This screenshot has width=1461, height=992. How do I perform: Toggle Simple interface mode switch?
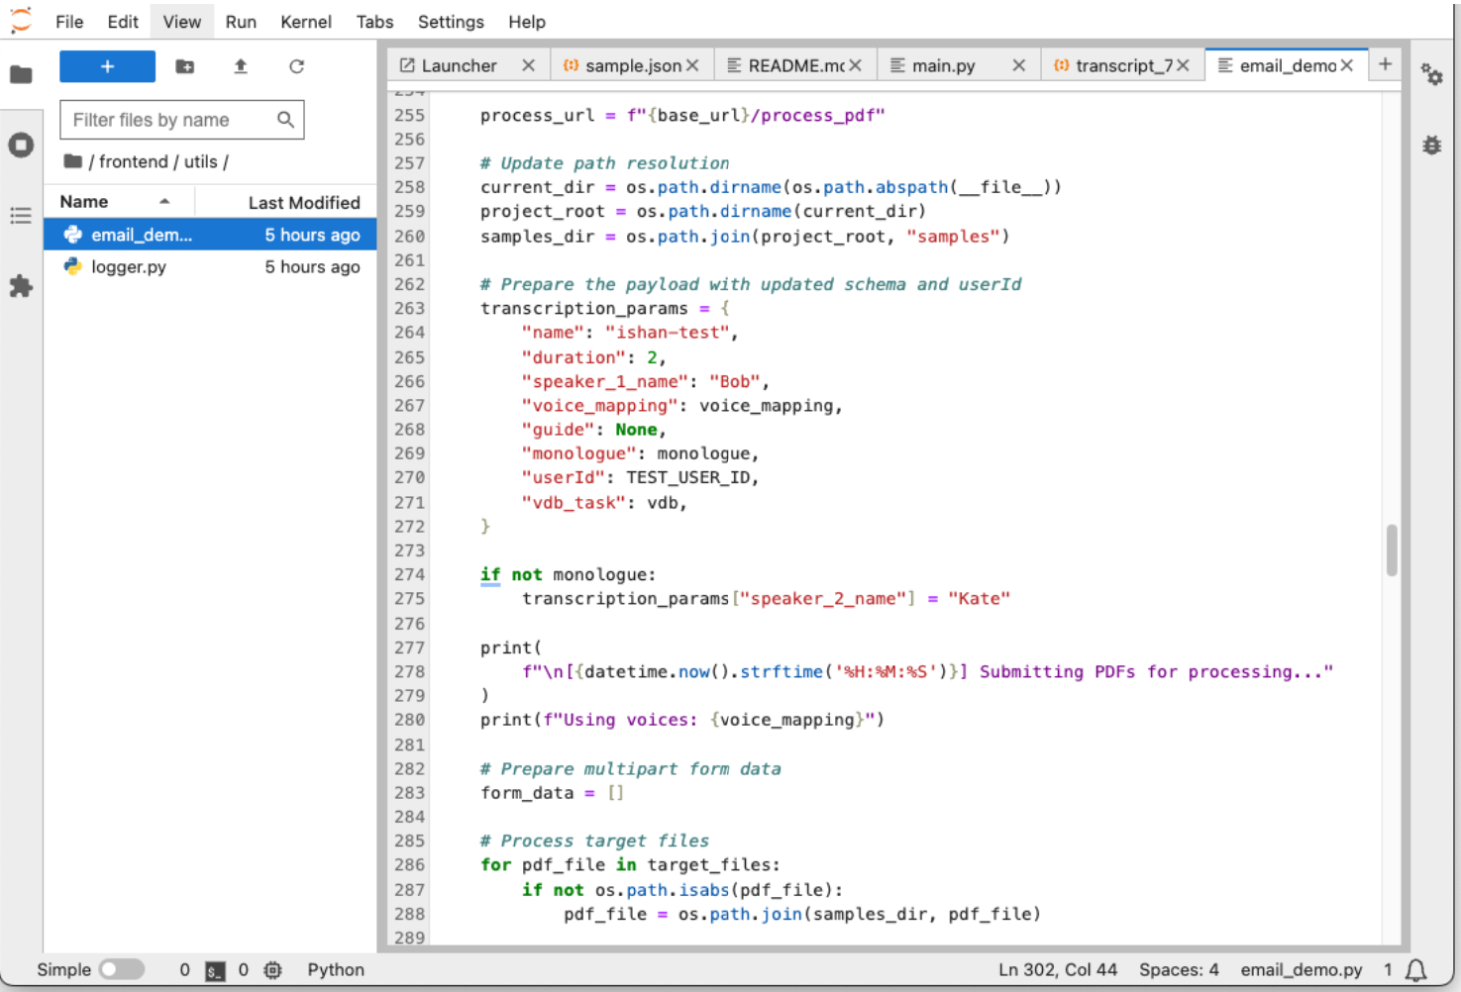pos(122,970)
